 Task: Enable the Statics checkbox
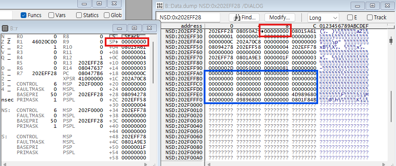point(79,15)
